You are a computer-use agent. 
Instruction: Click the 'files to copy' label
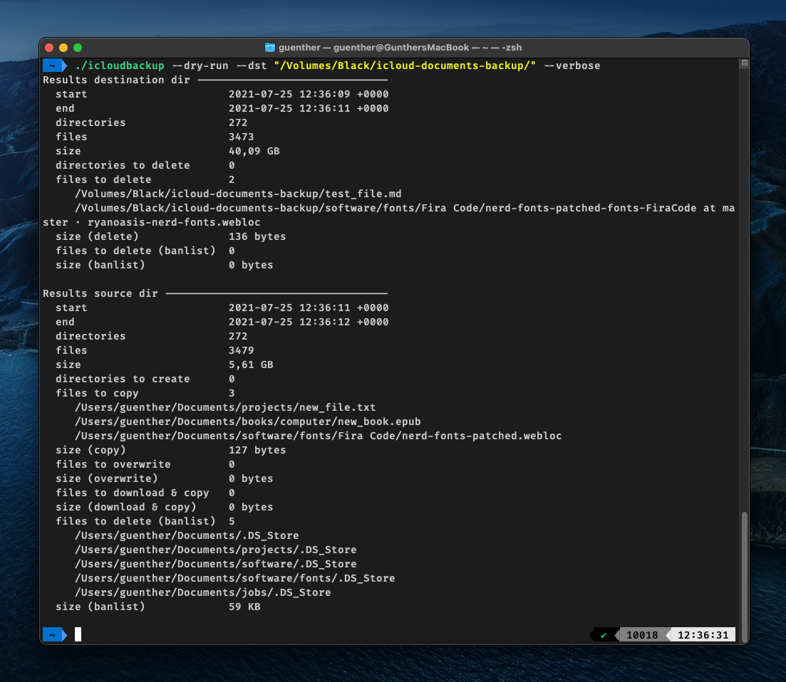tap(97, 393)
